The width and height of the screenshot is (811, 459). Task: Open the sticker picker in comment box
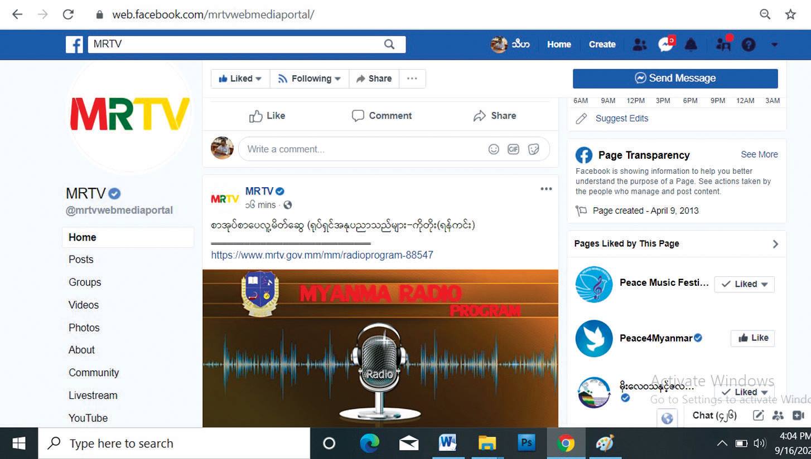(533, 149)
